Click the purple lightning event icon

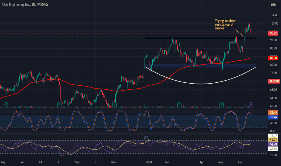point(251,105)
